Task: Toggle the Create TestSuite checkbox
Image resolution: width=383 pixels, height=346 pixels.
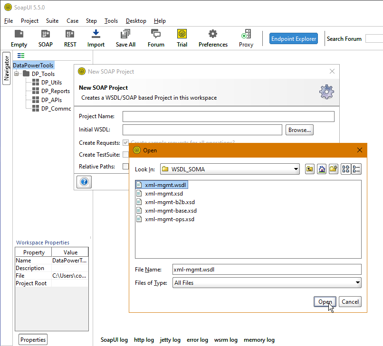Action: click(125, 154)
